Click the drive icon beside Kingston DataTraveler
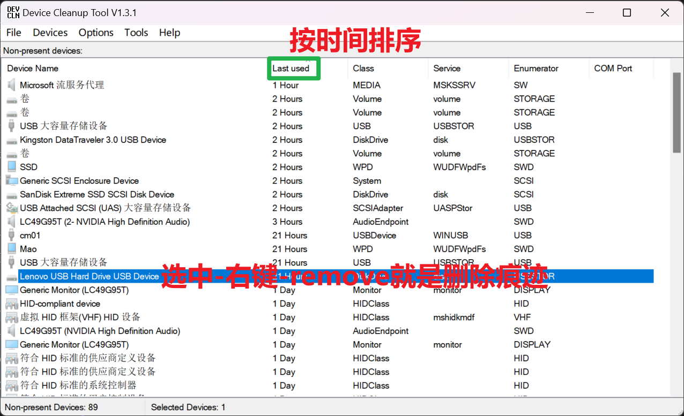The image size is (684, 416). pos(11,140)
